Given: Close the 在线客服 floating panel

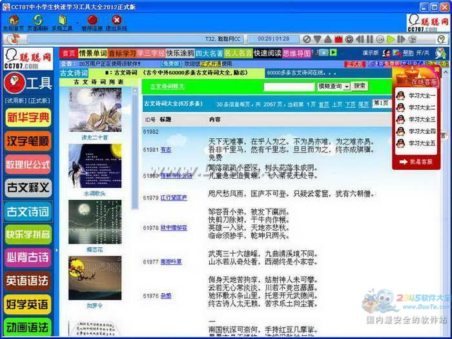Looking at the screenshot, I should [x=437, y=70].
